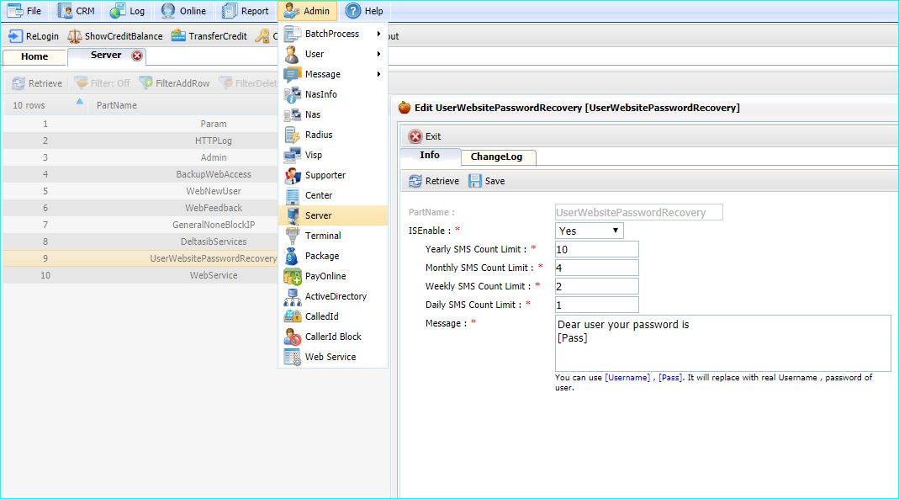Click the Save disk icon

[x=475, y=181]
